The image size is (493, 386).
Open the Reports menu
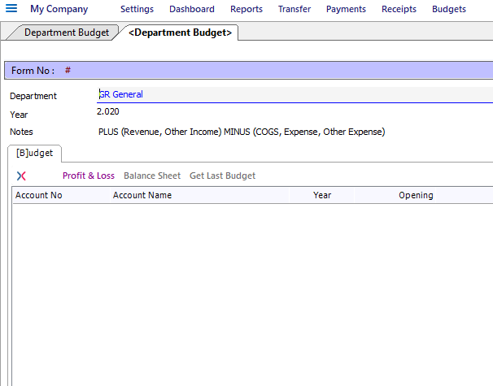tap(246, 9)
